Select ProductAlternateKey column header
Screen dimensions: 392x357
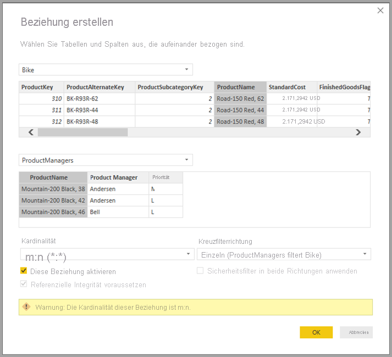[100, 87]
